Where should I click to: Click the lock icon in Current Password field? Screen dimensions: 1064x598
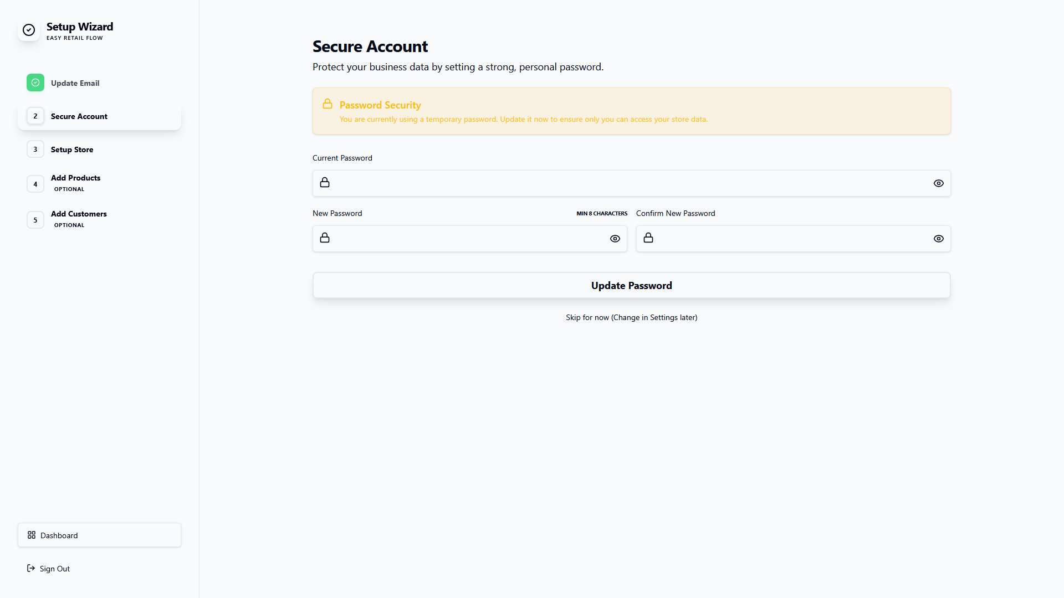tap(325, 183)
